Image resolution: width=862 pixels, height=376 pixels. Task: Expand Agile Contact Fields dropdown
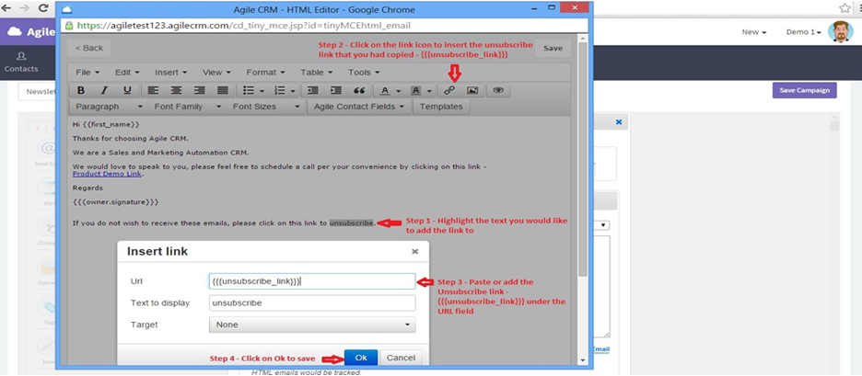359,107
